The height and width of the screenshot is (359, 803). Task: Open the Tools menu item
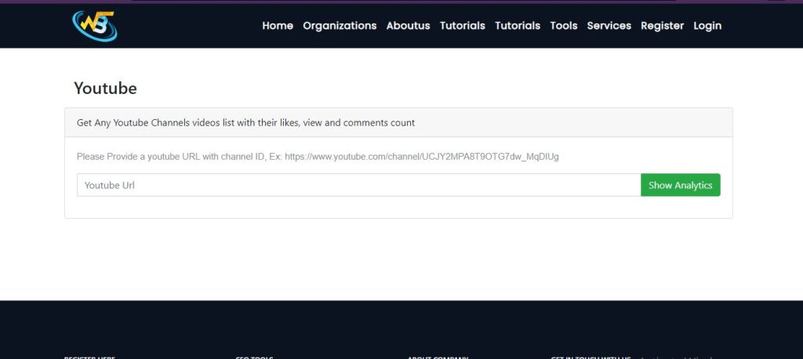(x=564, y=26)
